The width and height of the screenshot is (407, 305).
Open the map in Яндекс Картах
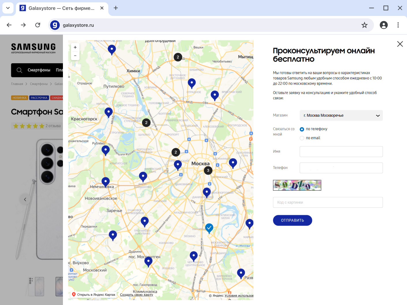tap(94, 295)
